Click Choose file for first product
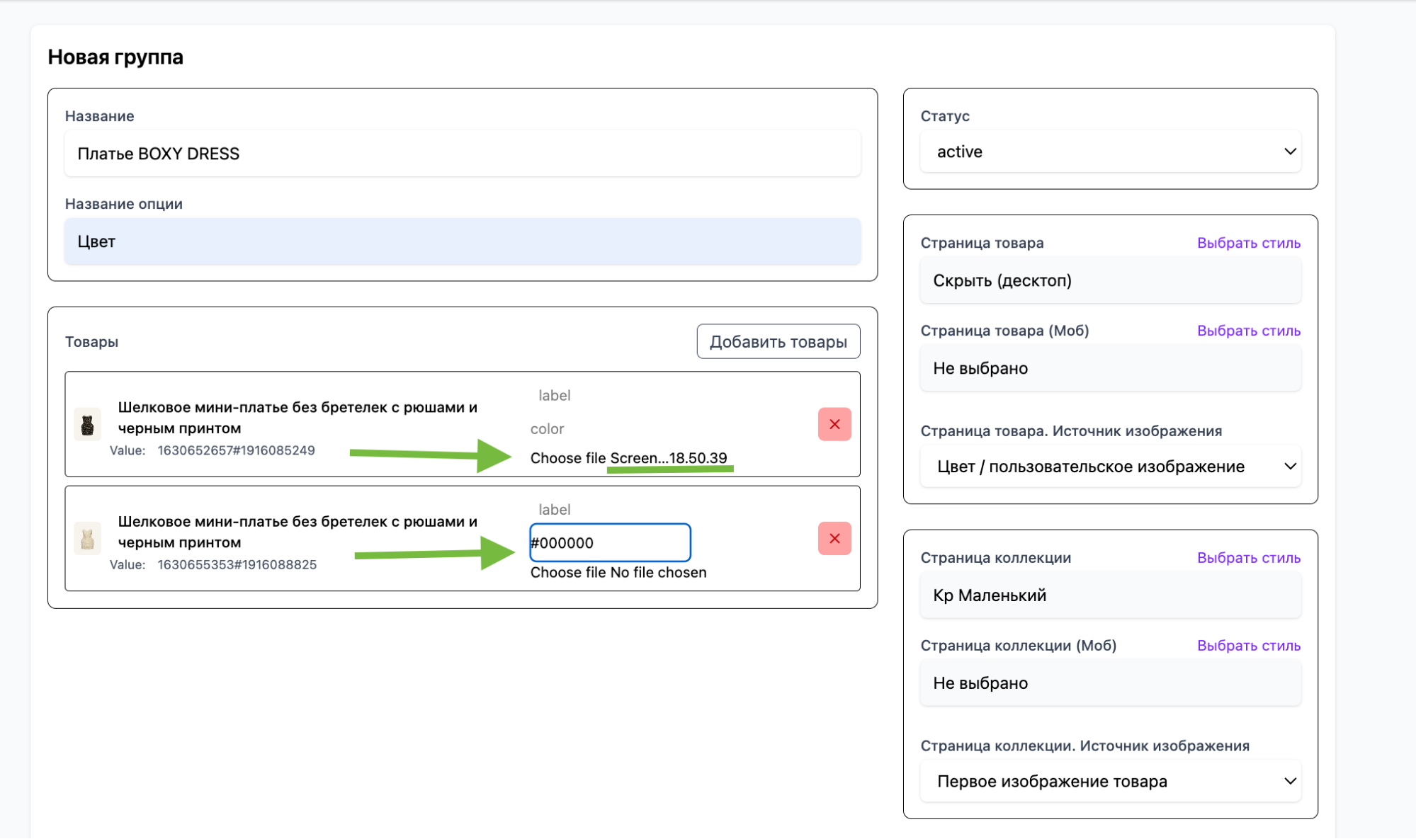 (x=567, y=458)
